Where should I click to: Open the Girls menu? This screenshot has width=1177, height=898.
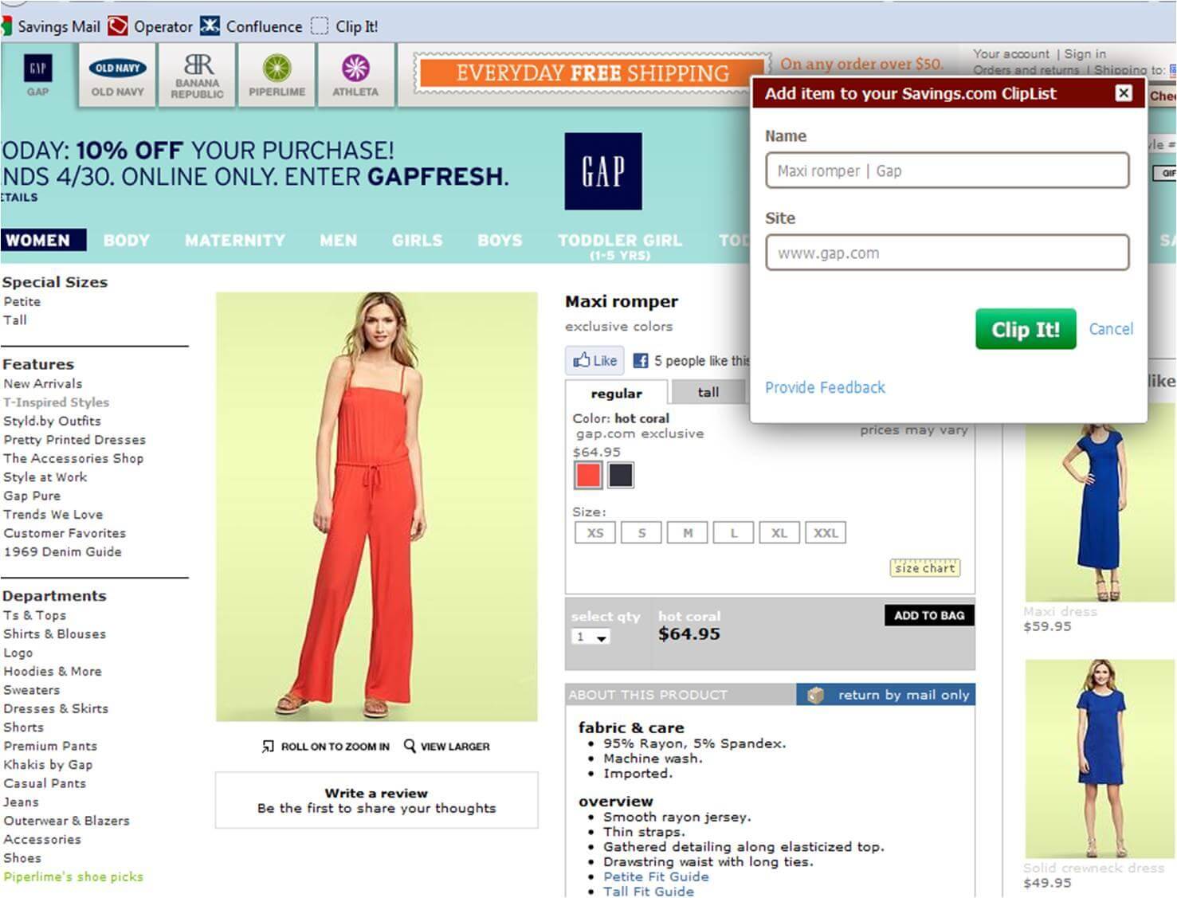pyautogui.click(x=417, y=240)
